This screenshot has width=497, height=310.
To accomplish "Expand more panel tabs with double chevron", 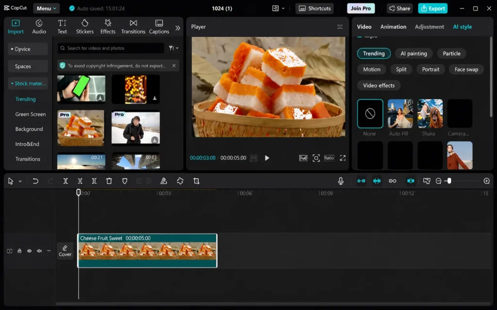I will 178,28.
